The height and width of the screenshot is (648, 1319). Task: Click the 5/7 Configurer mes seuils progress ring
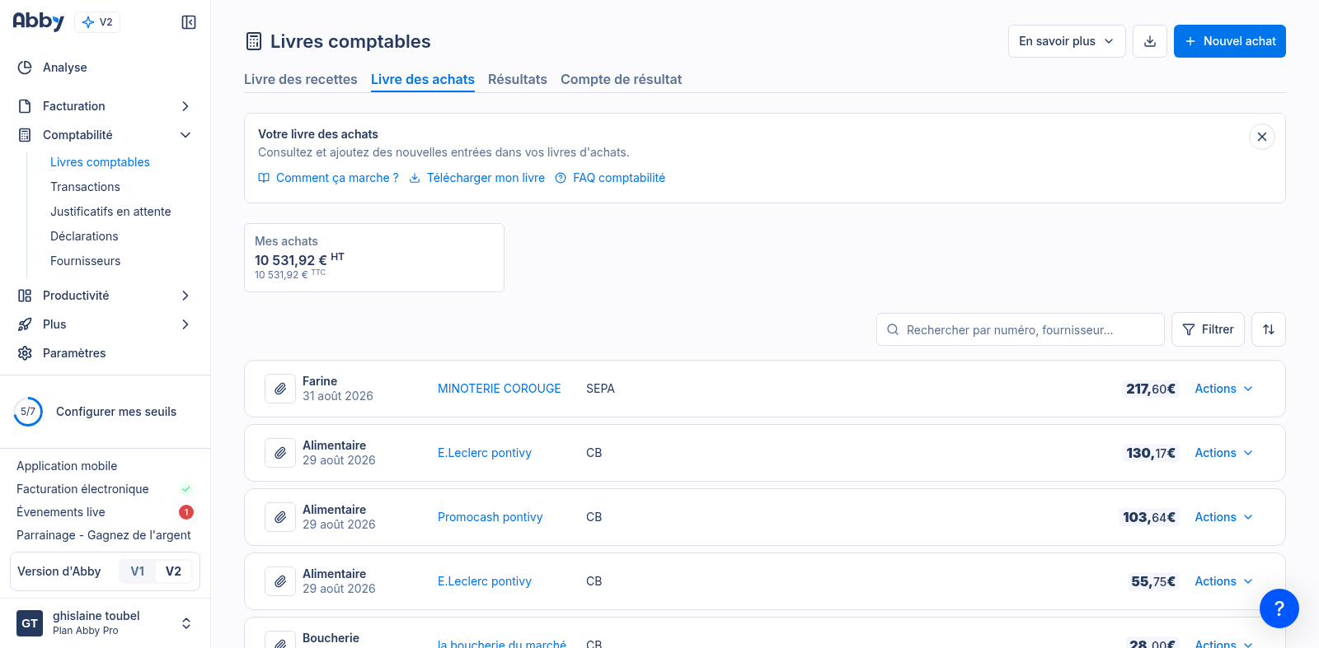28,412
